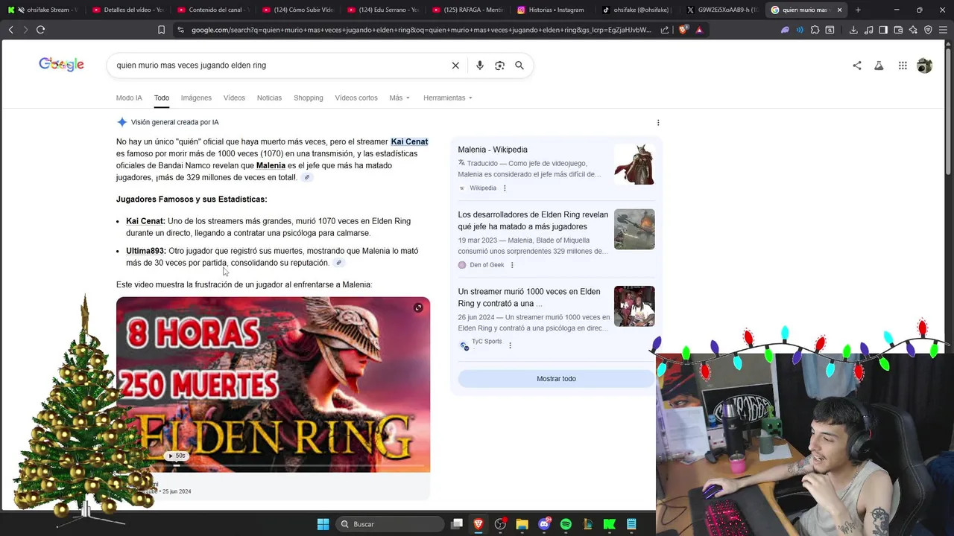This screenshot has height=536, width=954.
Task: Play the 8 HORAS 250 MUERTES video
Action: [273, 384]
